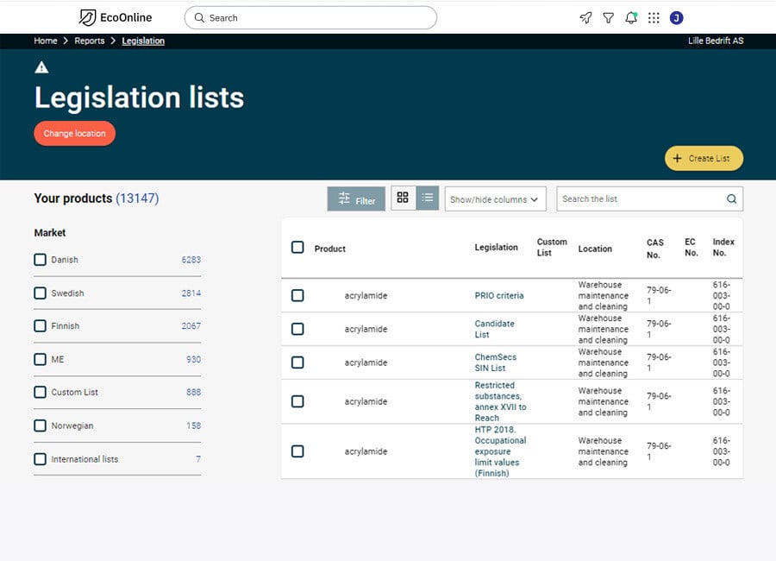Open the Filter panel button
The width and height of the screenshot is (776, 561).
point(356,199)
